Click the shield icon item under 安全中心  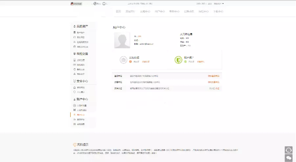click(74, 92)
